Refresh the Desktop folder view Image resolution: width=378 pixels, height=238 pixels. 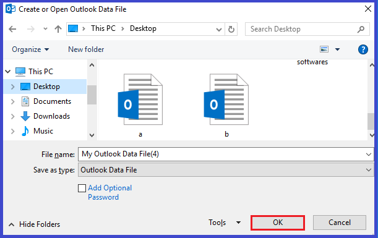pos(231,29)
